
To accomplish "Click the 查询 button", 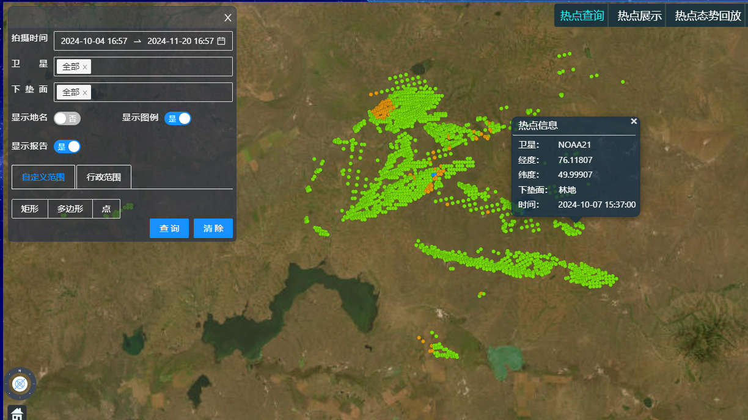I will pyautogui.click(x=169, y=228).
